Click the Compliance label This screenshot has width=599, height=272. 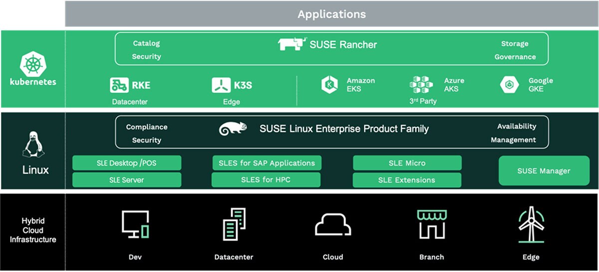click(x=147, y=127)
